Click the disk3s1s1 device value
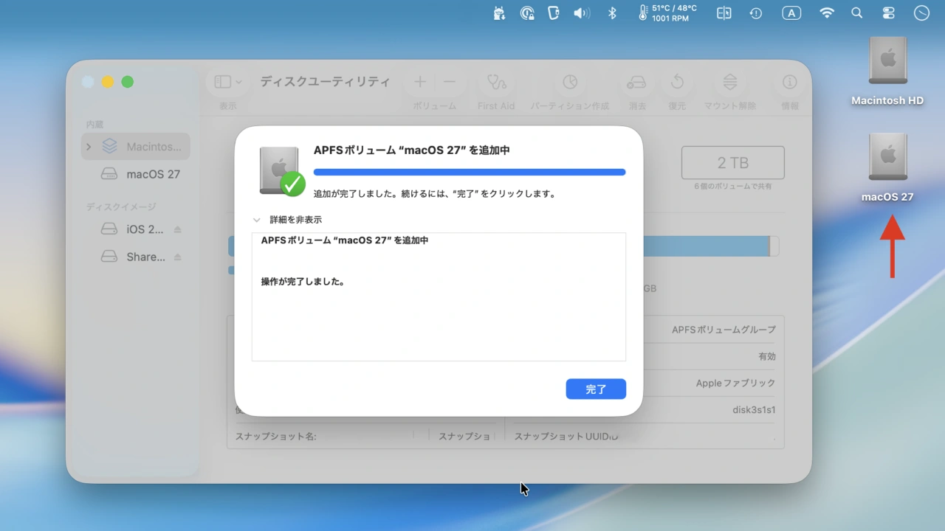 pyautogui.click(x=754, y=409)
